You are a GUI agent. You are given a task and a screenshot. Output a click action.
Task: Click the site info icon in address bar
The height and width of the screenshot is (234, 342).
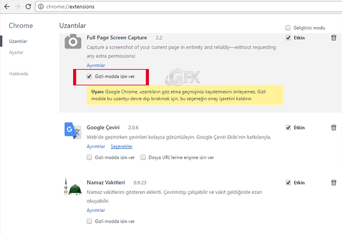point(41,6)
